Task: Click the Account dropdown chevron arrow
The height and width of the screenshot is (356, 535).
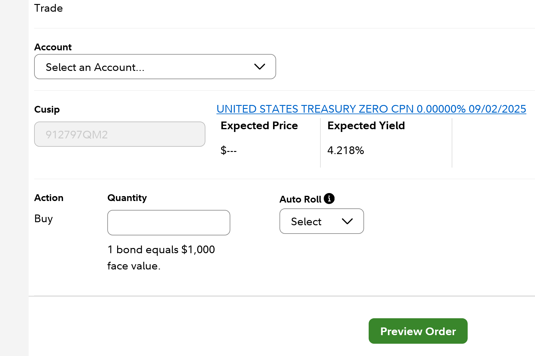Action: tap(260, 67)
